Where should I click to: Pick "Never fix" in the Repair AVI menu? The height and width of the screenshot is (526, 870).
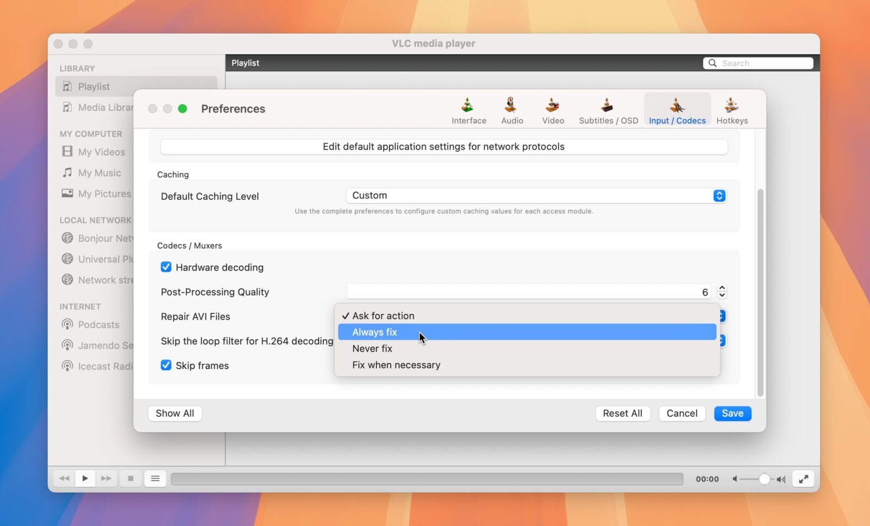click(372, 348)
